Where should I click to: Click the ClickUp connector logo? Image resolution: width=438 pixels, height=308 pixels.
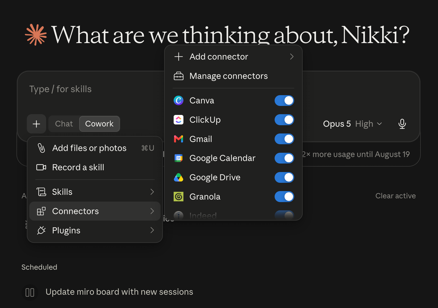pos(179,120)
